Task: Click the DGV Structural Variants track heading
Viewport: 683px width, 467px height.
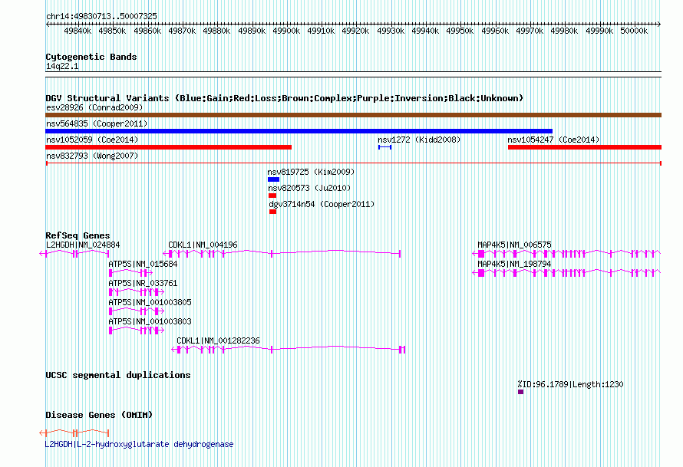Action: click(285, 98)
